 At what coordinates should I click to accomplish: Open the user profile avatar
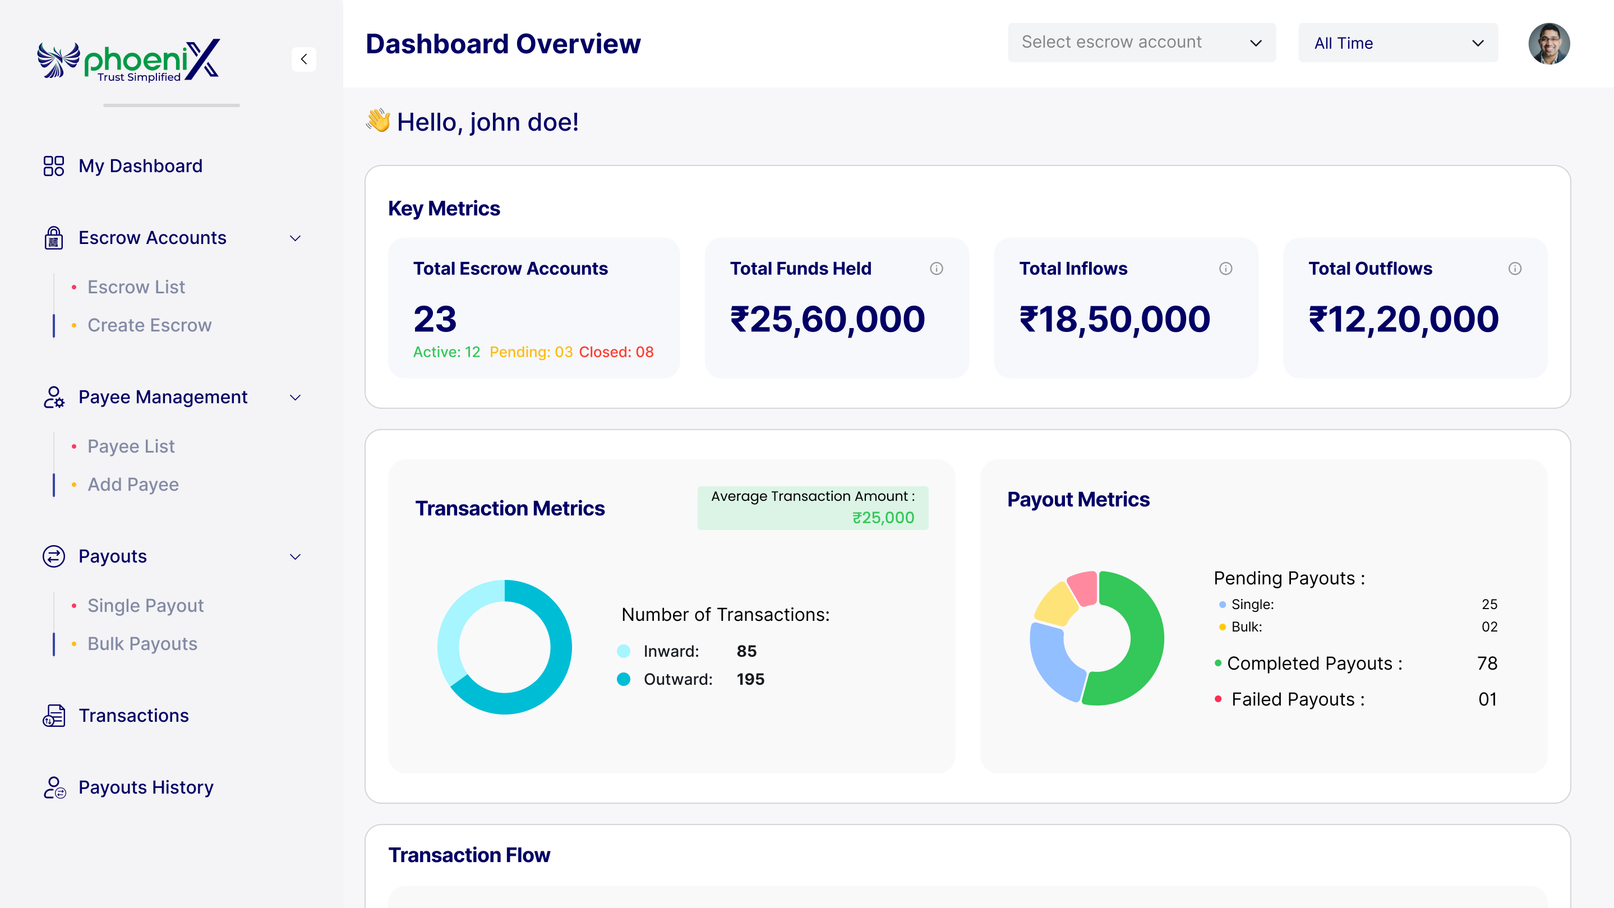coord(1548,43)
